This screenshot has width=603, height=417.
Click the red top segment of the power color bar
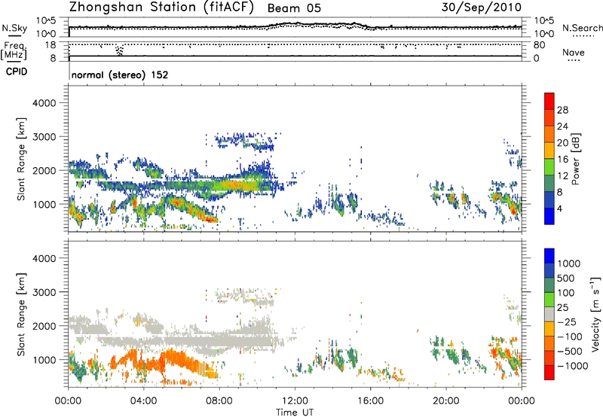tap(549, 101)
